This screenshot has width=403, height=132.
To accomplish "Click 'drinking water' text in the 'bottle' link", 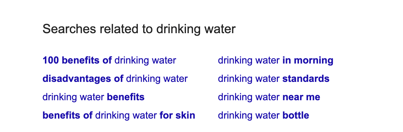I will pyautogui.click(x=249, y=115).
